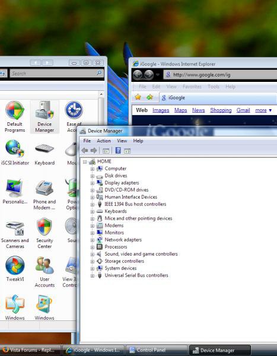Click the Google Maps link
Viewport: 277px width, 356px height.
click(180, 110)
